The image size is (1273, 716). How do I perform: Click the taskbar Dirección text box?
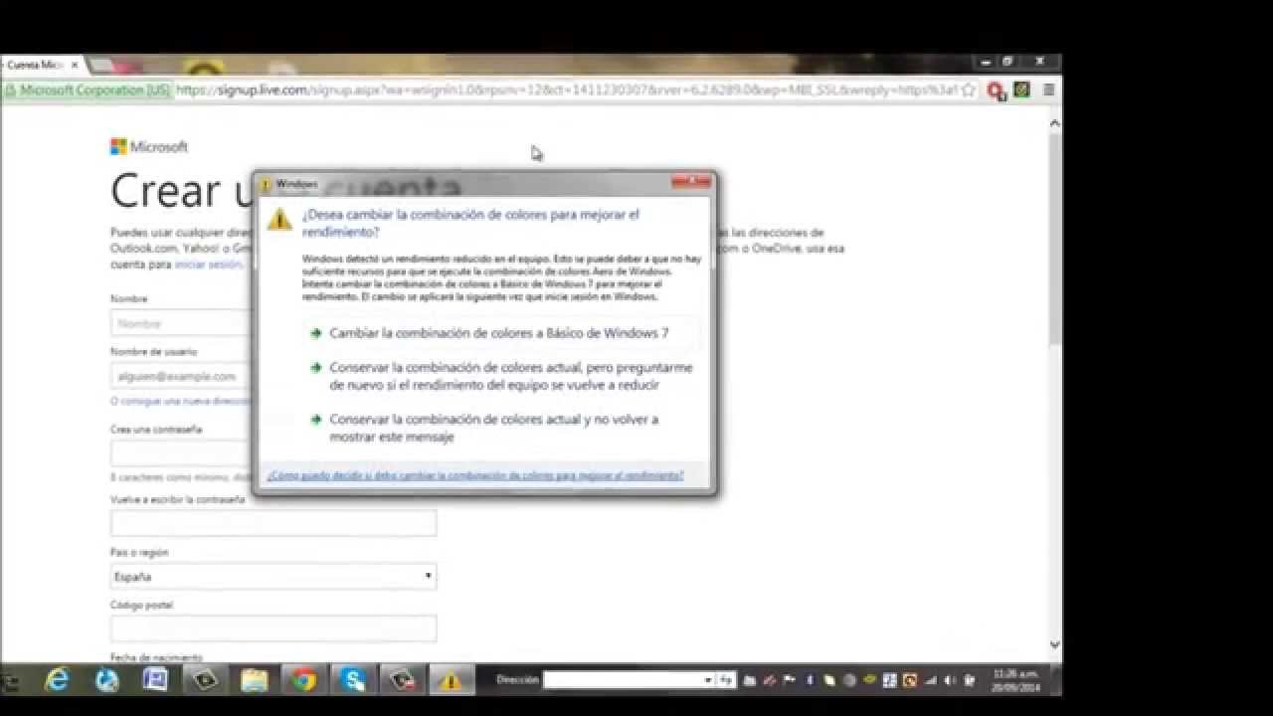623,681
